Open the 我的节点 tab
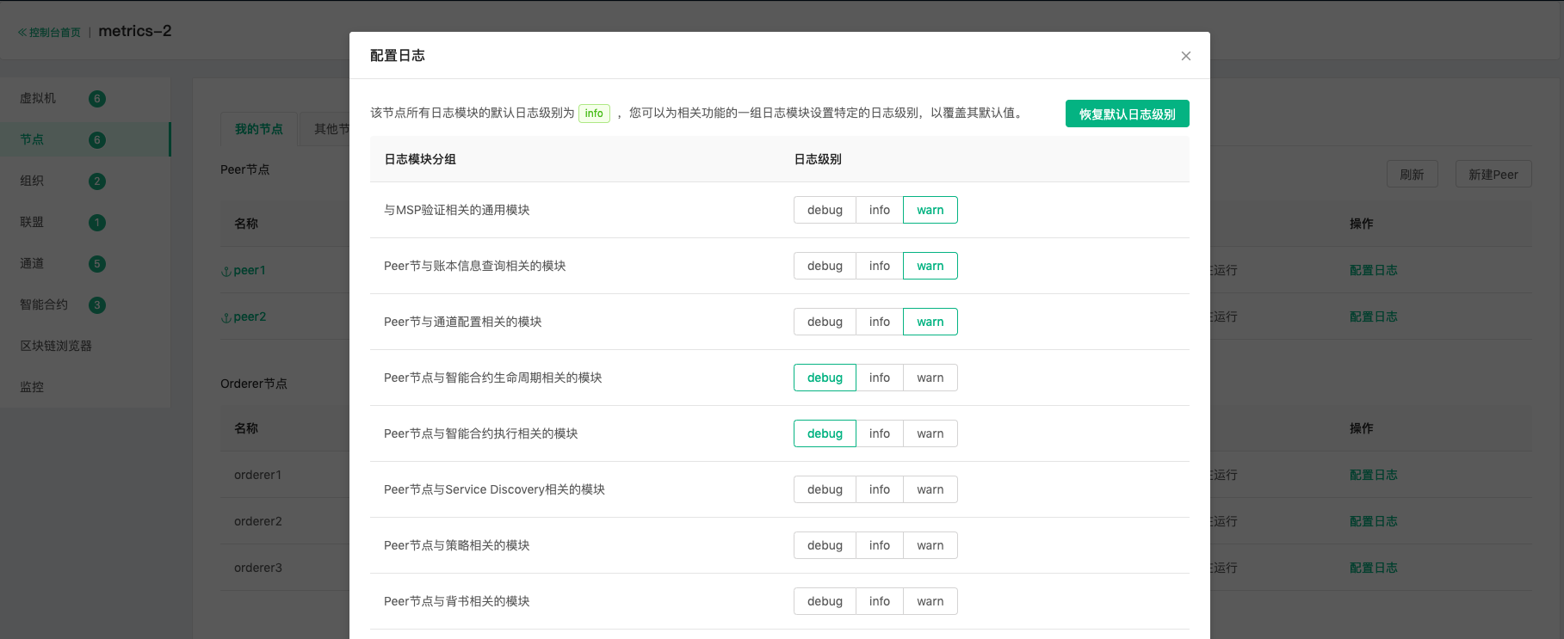1564x639 pixels. point(259,129)
